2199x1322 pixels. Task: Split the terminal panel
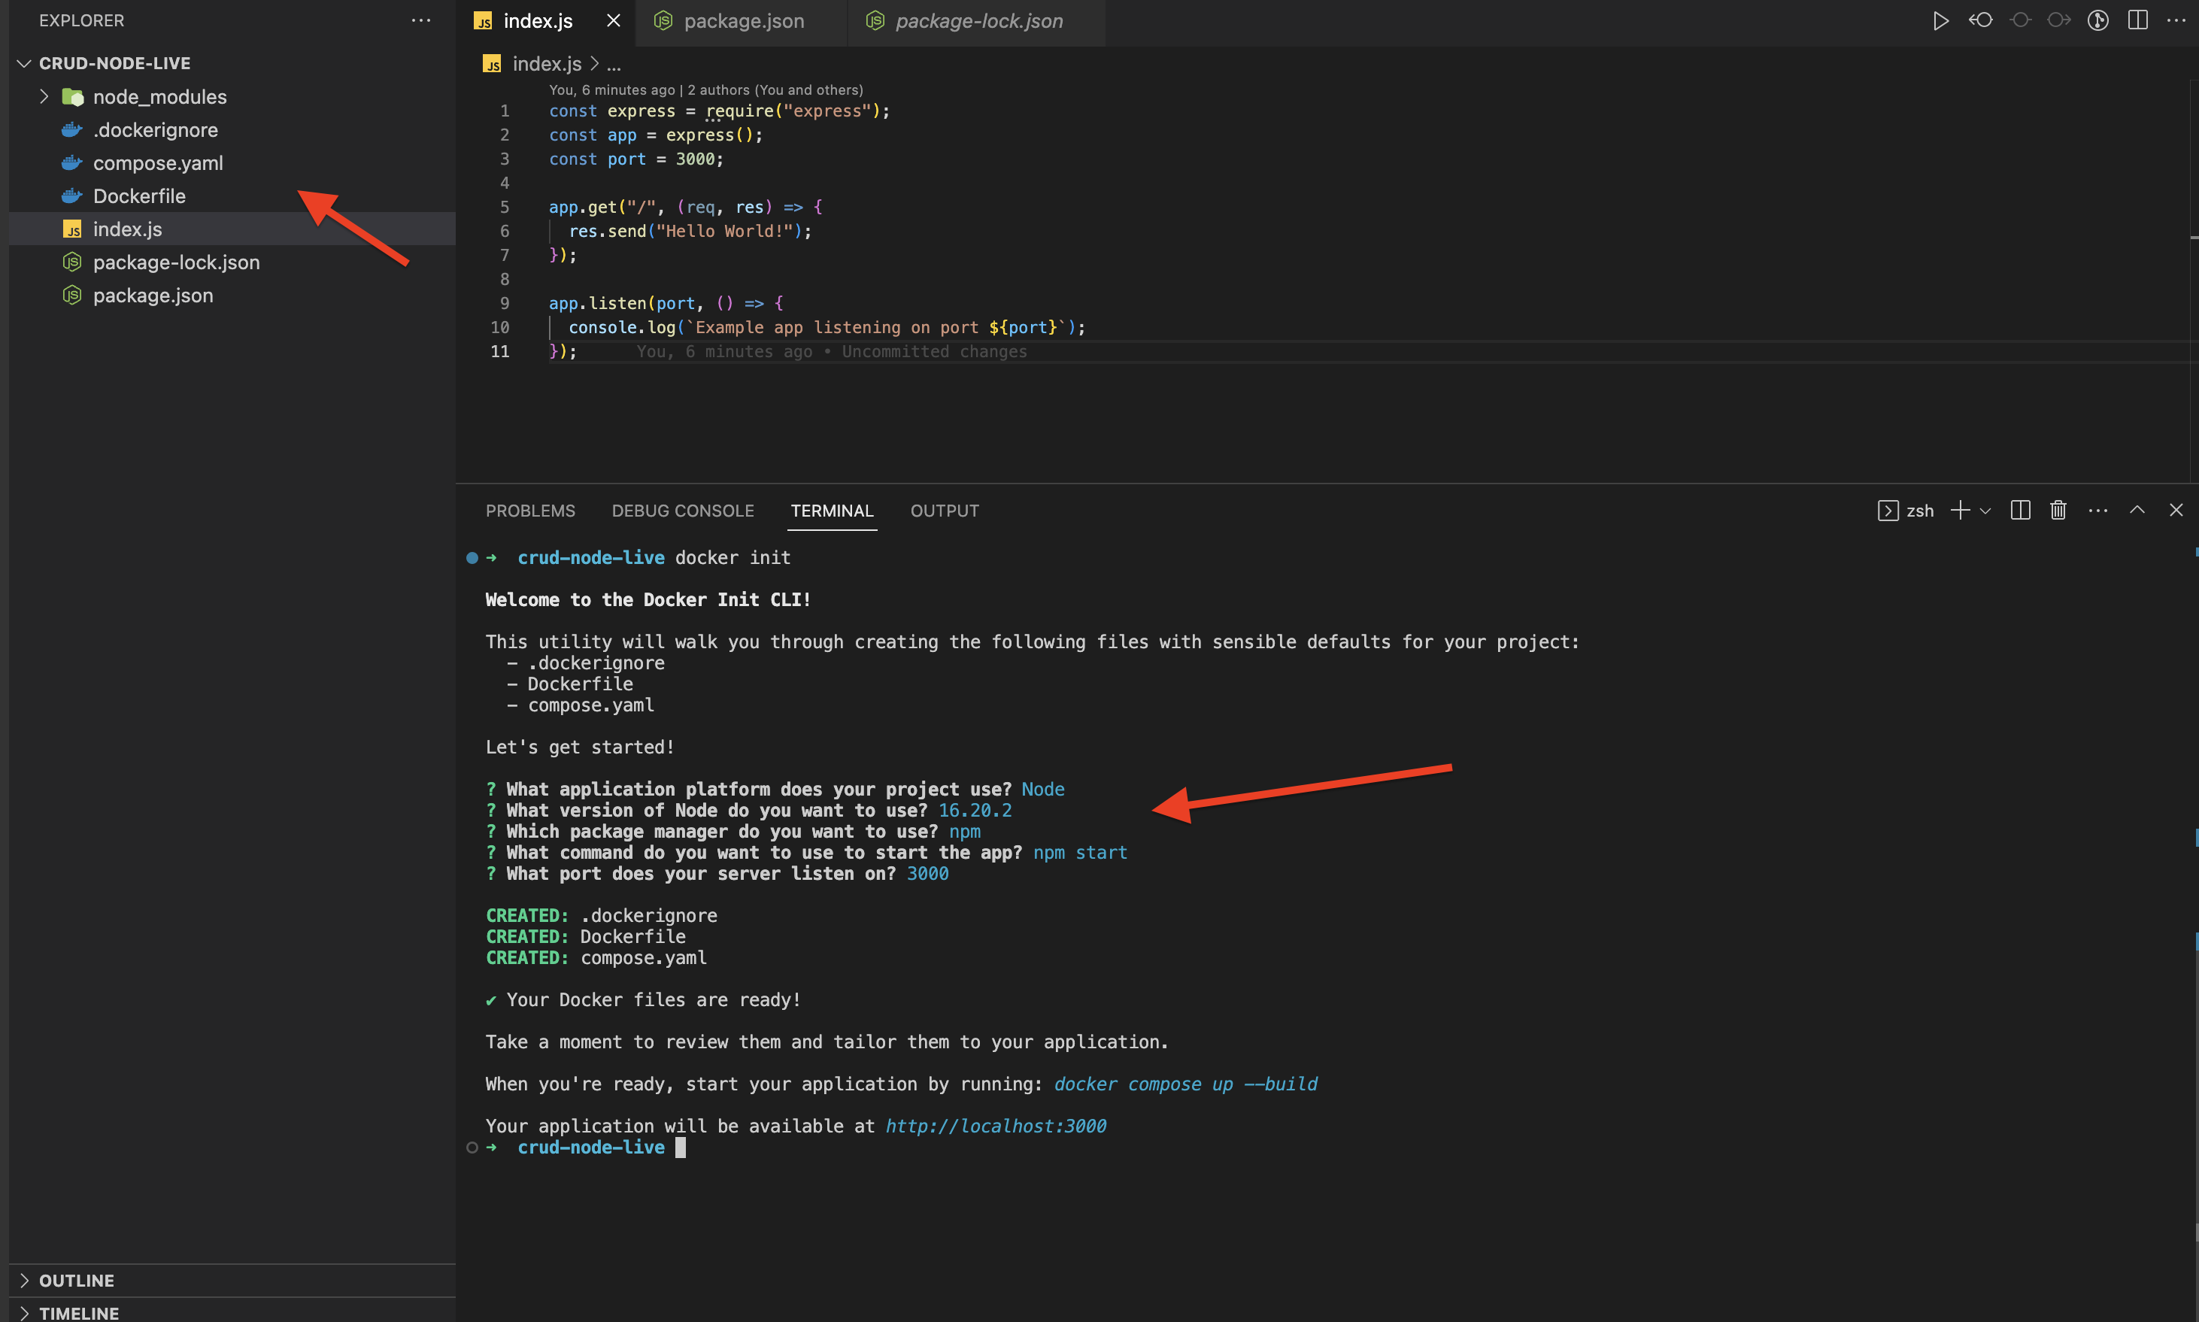[2019, 511]
